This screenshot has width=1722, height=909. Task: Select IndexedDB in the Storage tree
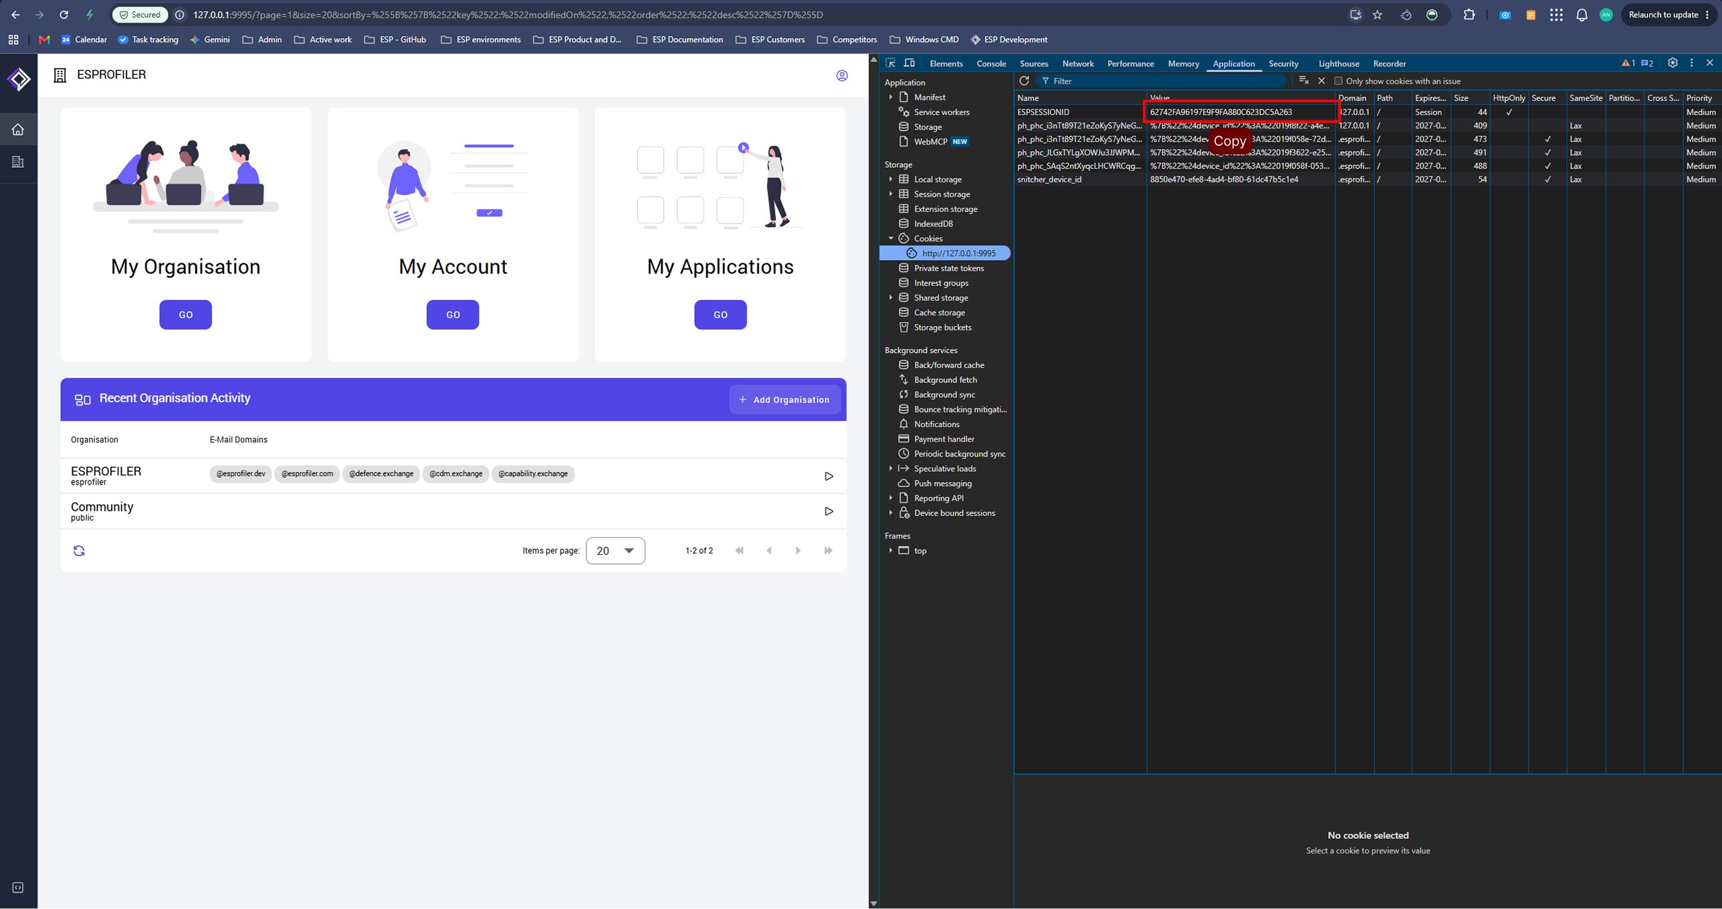[933, 224]
